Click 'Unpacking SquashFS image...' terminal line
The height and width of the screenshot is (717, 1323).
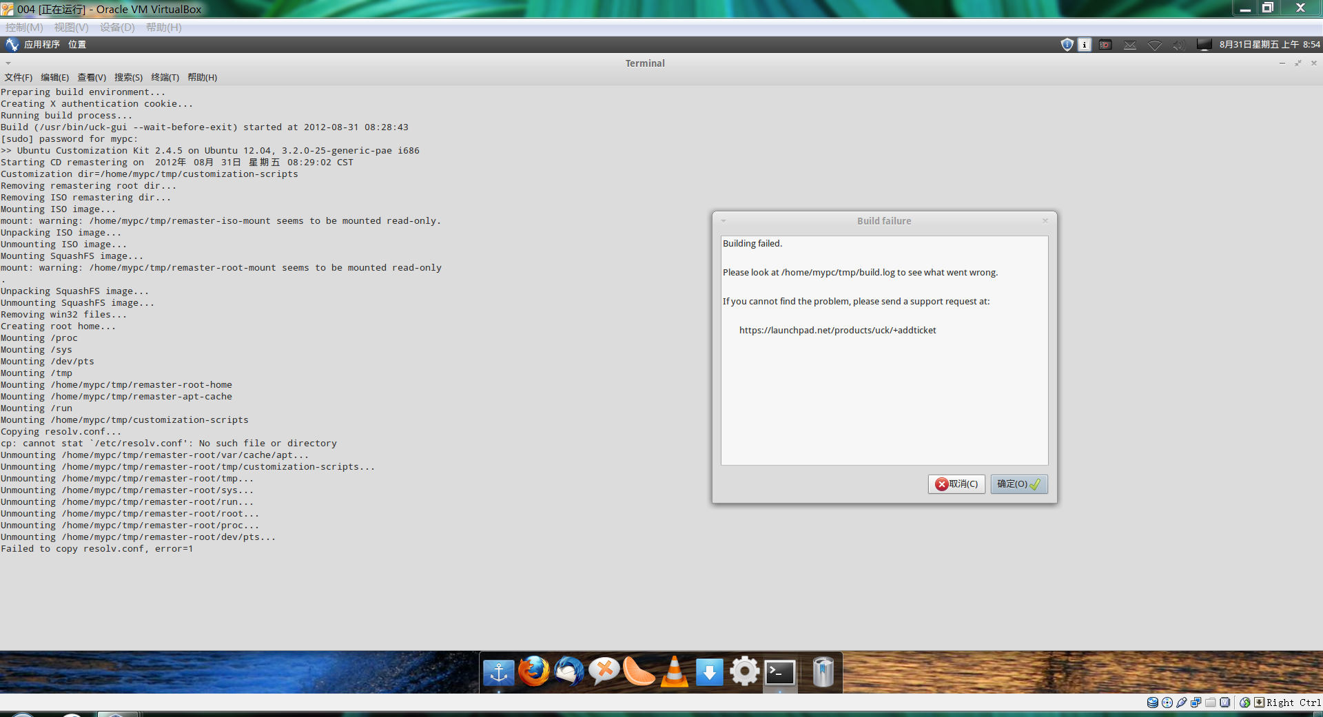tap(75, 291)
